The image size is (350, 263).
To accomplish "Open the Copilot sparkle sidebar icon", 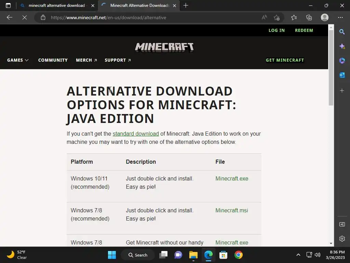I will tap(342, 46).
